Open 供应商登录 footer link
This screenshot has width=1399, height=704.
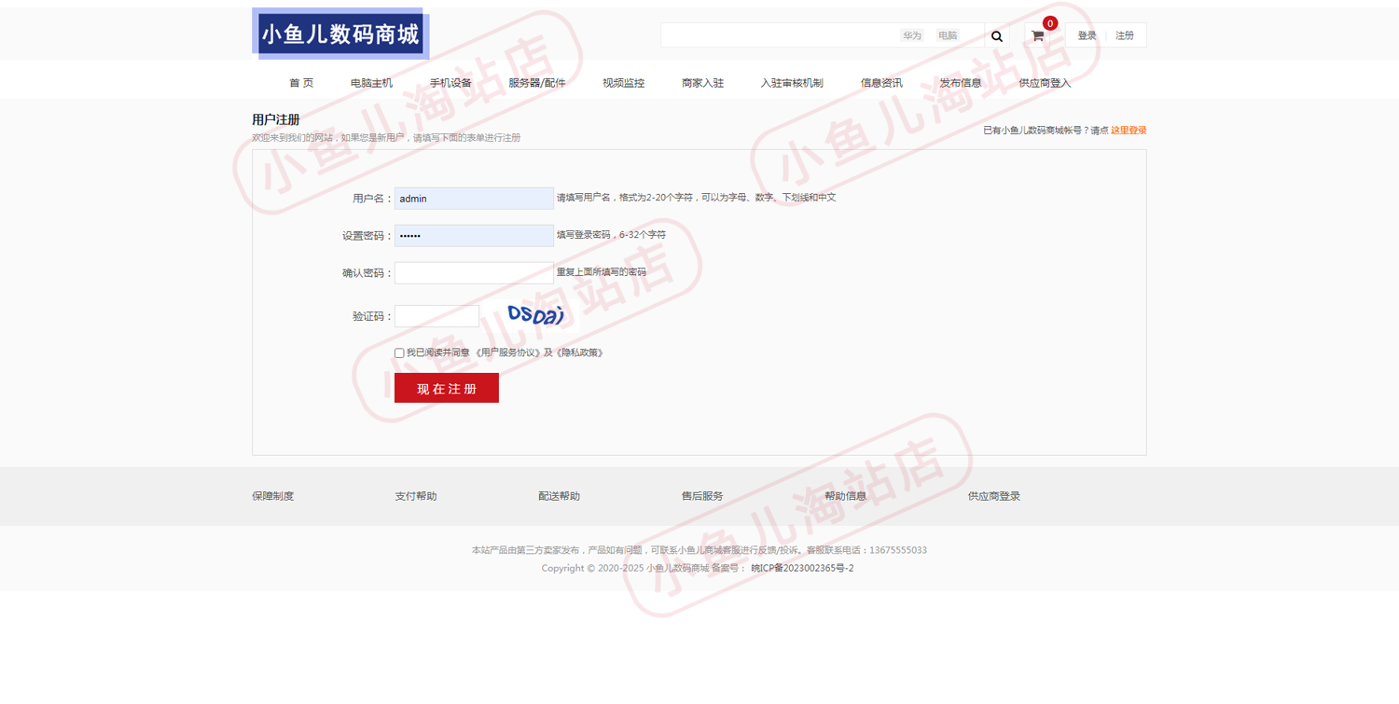tap(994, 496)
